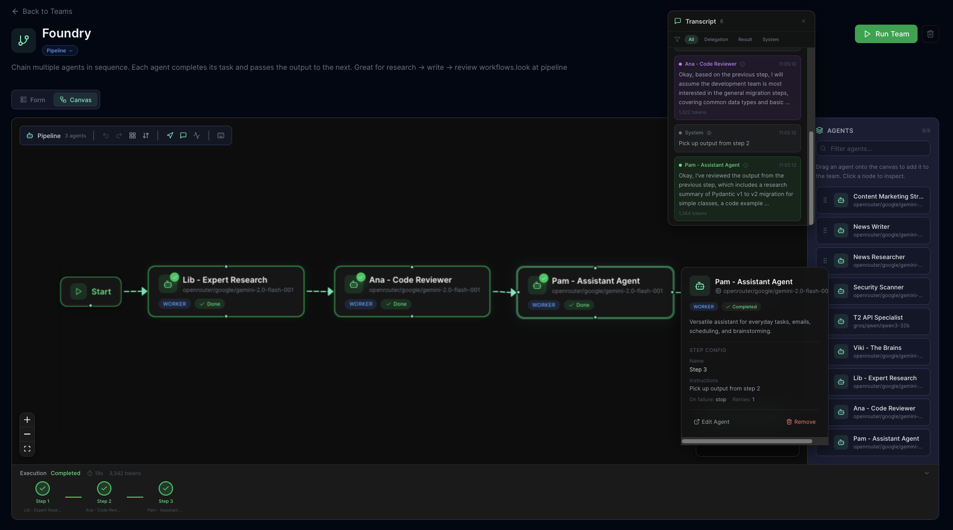Delete the team with the trash icon

pos(930,34)
